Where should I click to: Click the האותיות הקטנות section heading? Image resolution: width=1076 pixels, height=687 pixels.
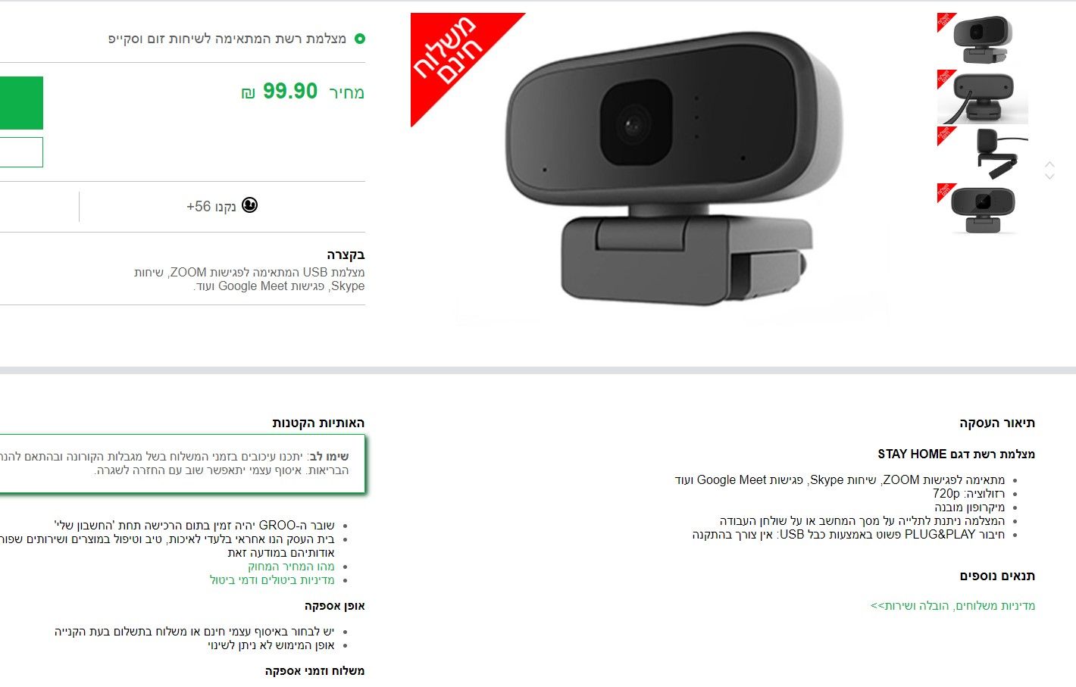318,423
